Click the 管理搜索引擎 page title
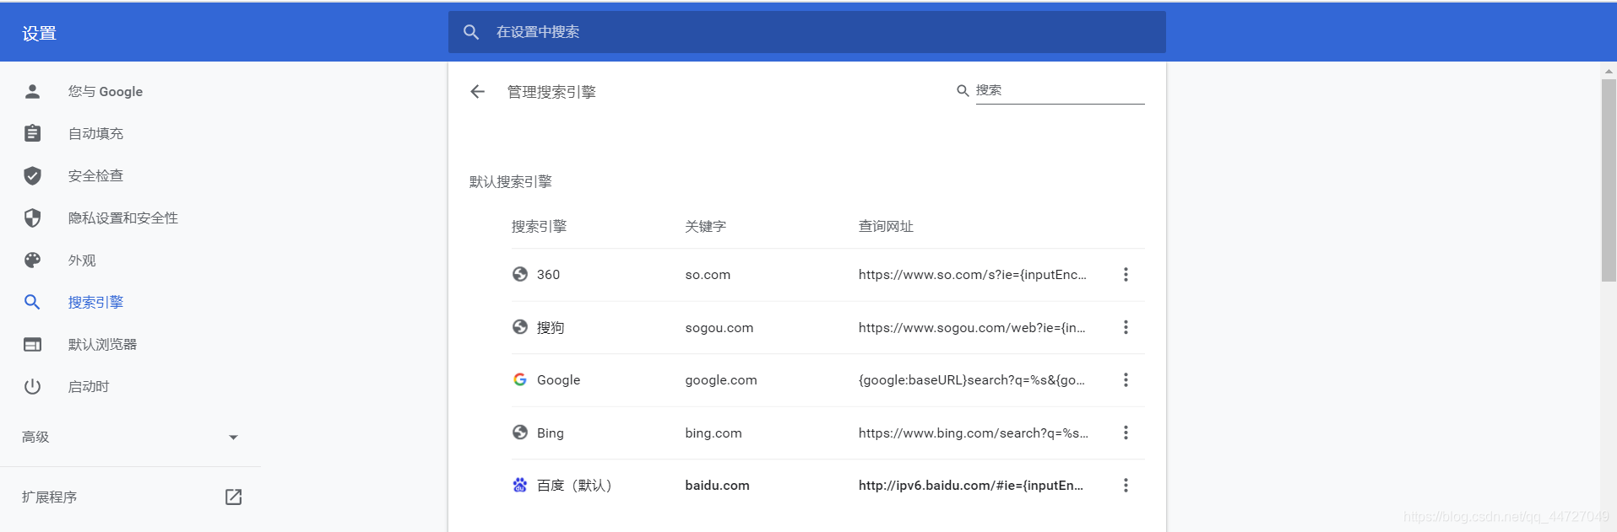Viewport: 1617px width, 532px height. 551,92
